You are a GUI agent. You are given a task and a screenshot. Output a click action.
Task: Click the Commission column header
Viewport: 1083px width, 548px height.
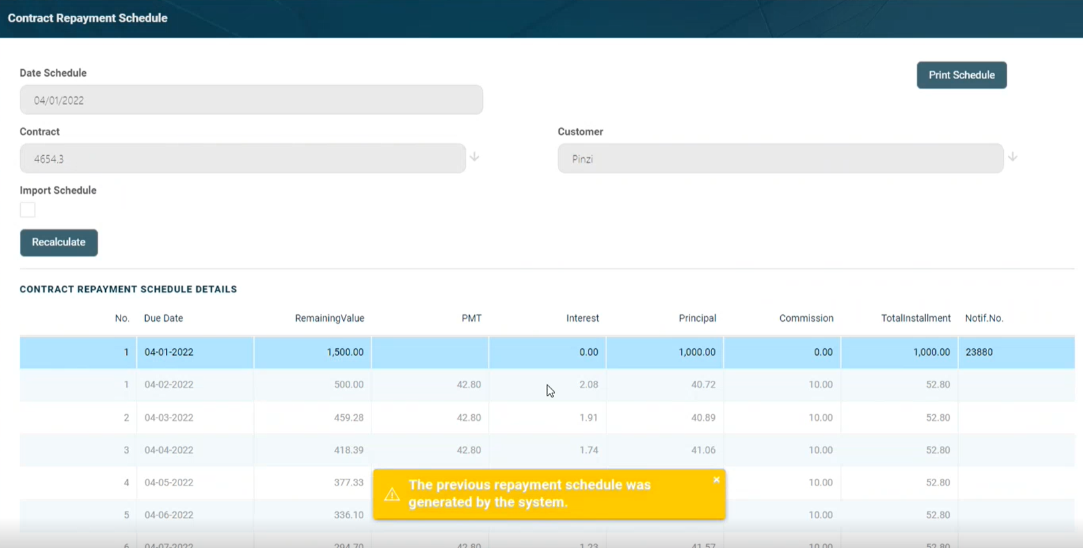806,318
